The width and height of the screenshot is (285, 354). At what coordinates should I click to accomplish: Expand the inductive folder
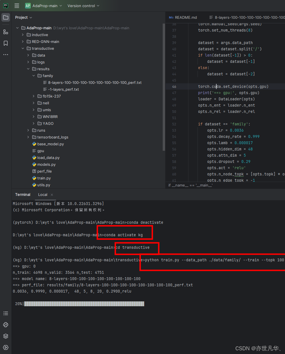click(x=23, y=35)
